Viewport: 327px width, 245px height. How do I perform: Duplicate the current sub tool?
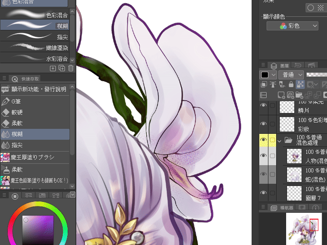click(x=62, y=68)
